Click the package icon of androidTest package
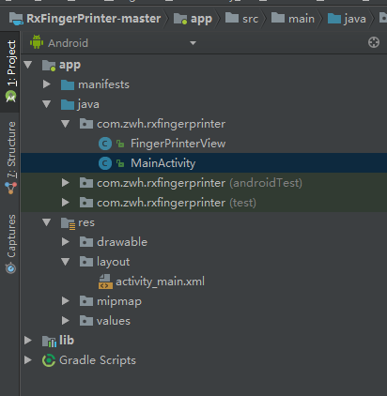The image size is (387, 396). [x=86, y=183]
